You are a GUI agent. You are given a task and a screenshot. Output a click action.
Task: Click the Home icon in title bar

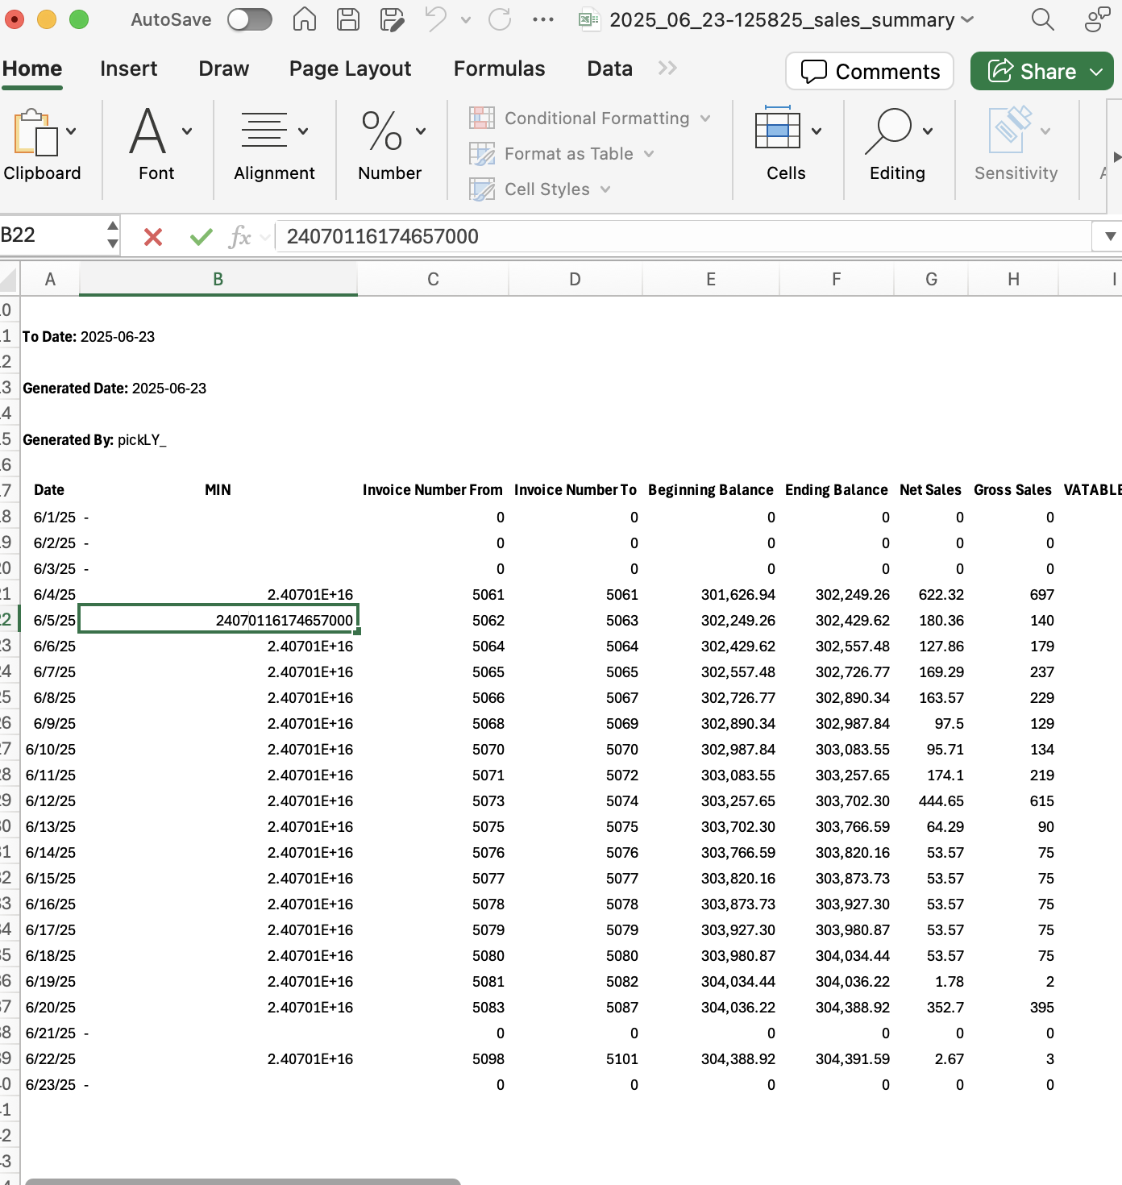pos(304,19)
